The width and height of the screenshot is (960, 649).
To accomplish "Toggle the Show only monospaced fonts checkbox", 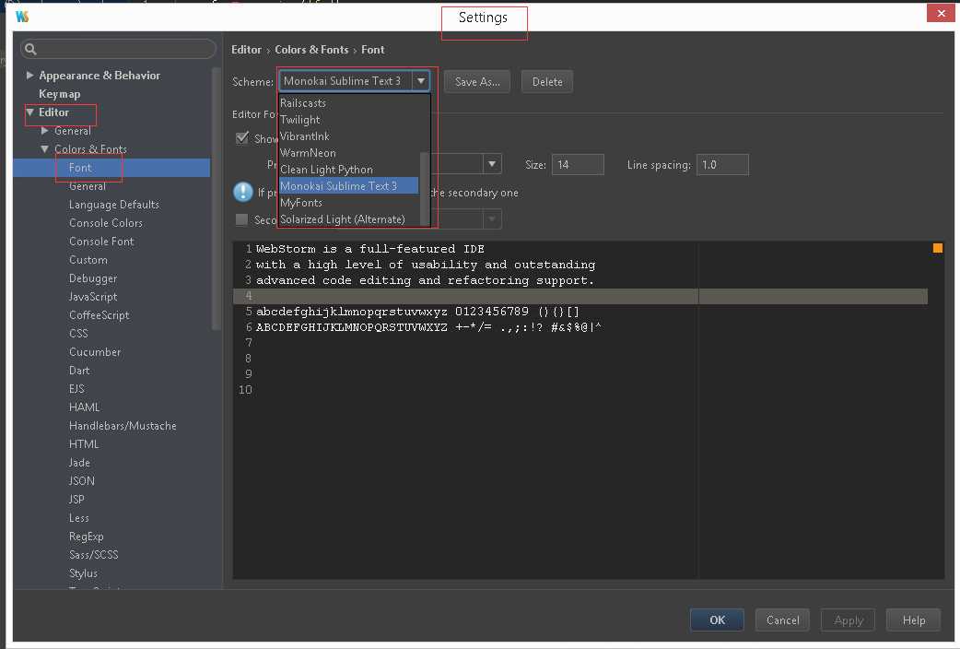I will (241, 138).
